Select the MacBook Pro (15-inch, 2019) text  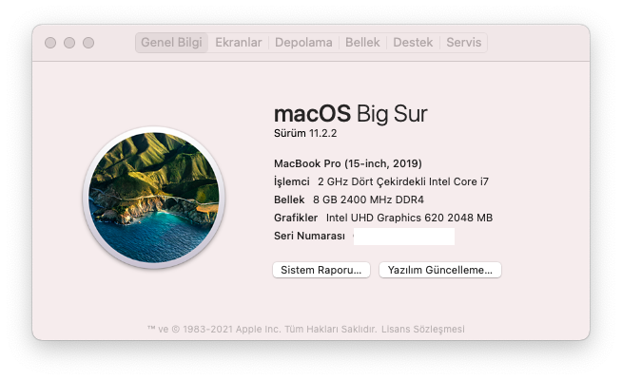click(347, 162)
